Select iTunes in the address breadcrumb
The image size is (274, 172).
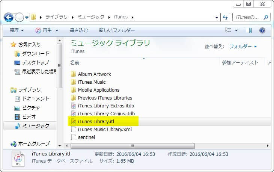pos(120,17)
